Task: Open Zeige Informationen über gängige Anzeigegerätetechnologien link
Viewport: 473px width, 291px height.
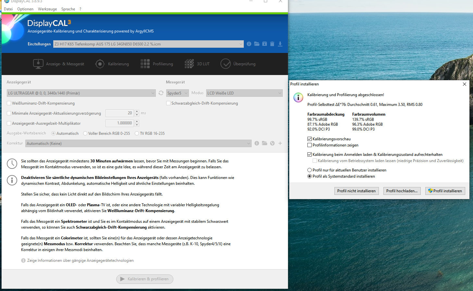Action: pos(81,260)
